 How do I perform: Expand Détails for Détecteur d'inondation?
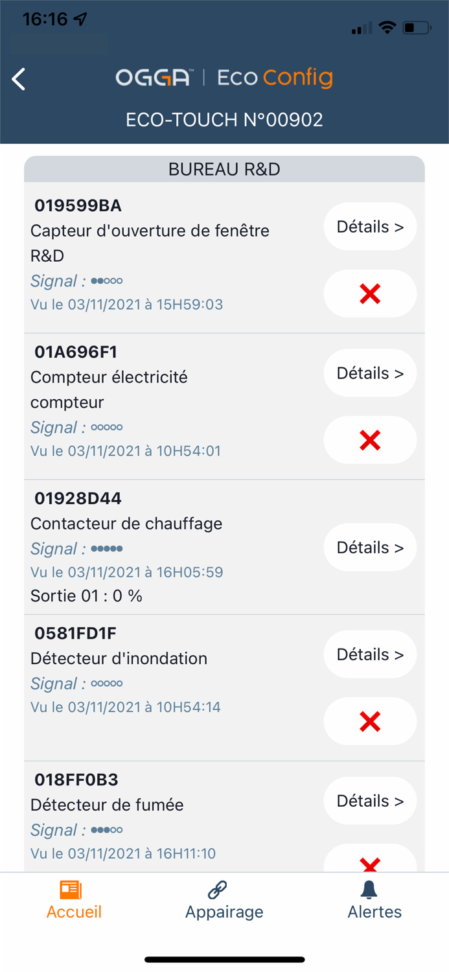point(370,654)
